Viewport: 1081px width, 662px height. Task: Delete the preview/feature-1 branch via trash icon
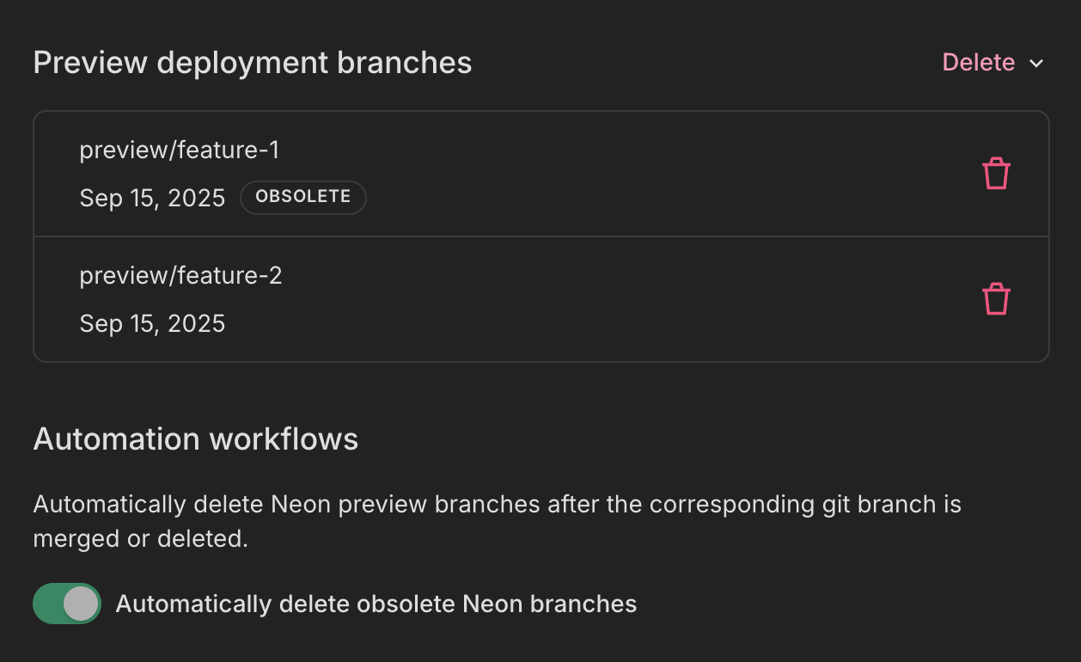click(x=996, y=174)
